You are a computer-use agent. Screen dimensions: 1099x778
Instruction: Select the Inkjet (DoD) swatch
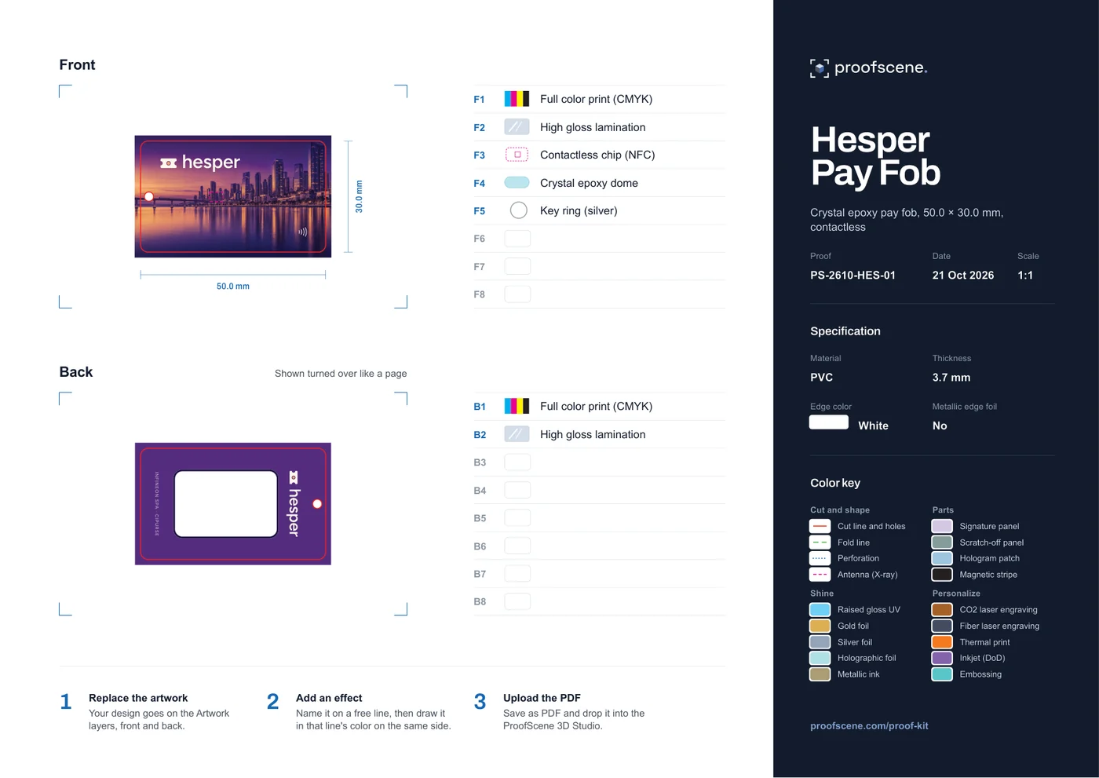(942, 658)
